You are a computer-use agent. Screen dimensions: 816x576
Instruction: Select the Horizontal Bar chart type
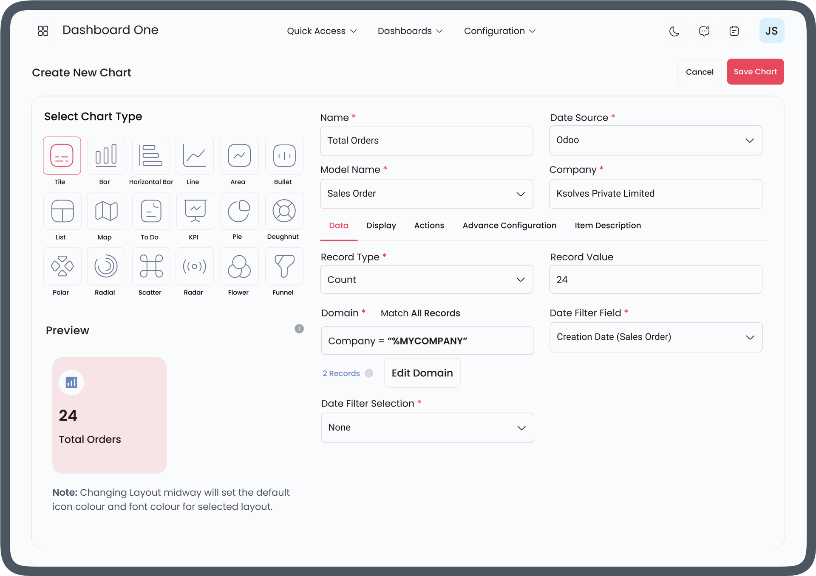point(151,156)
